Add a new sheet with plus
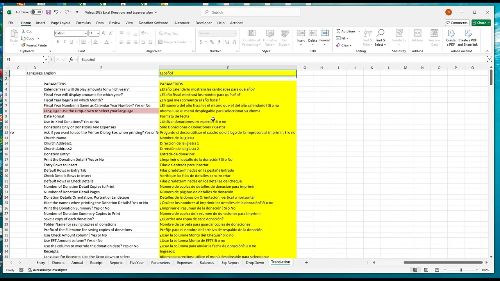This screenshot has width=500, height=281. [306, 262]
